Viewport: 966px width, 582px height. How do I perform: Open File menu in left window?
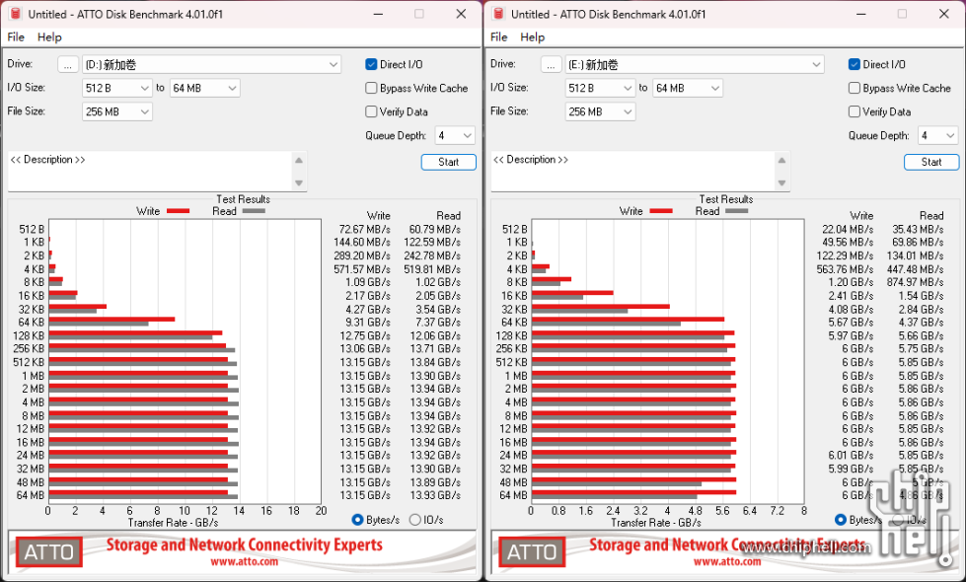16,36
